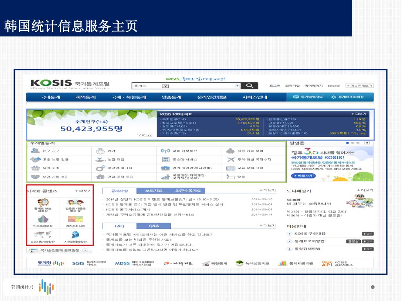Open the 'KOSIS 공유서비스 개시' notice
This screenshot has width=401, height=301.
[x=128, y=209]
